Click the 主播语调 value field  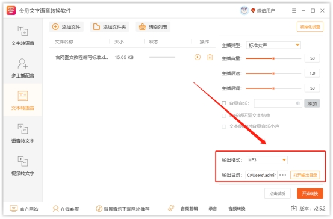click(312, 88)
